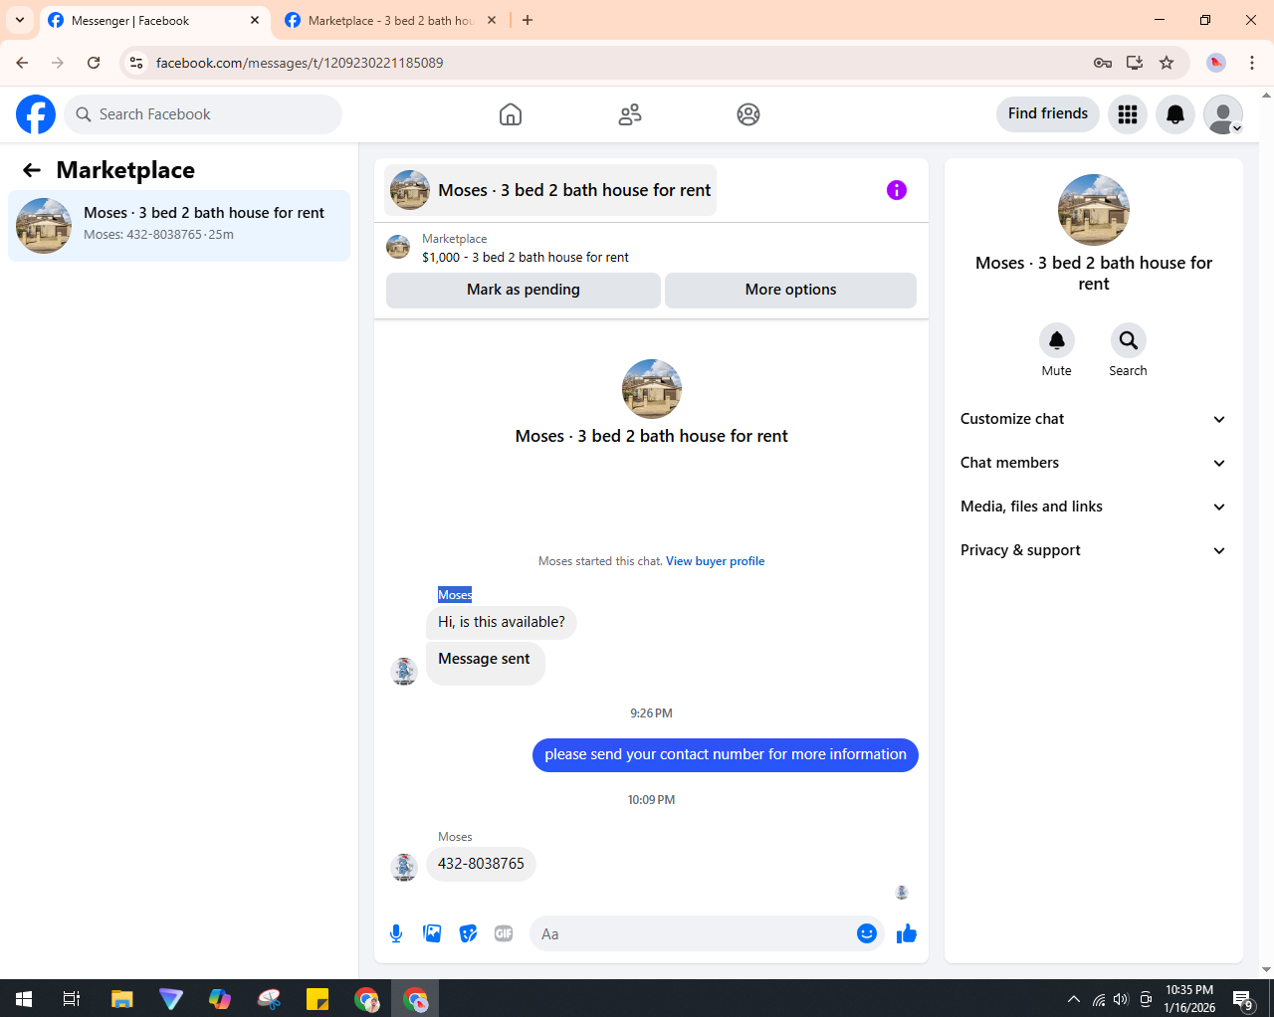Click the 'please send your contact number' message
Viewport: 1274px width, 1017px height.
point(726,754)
